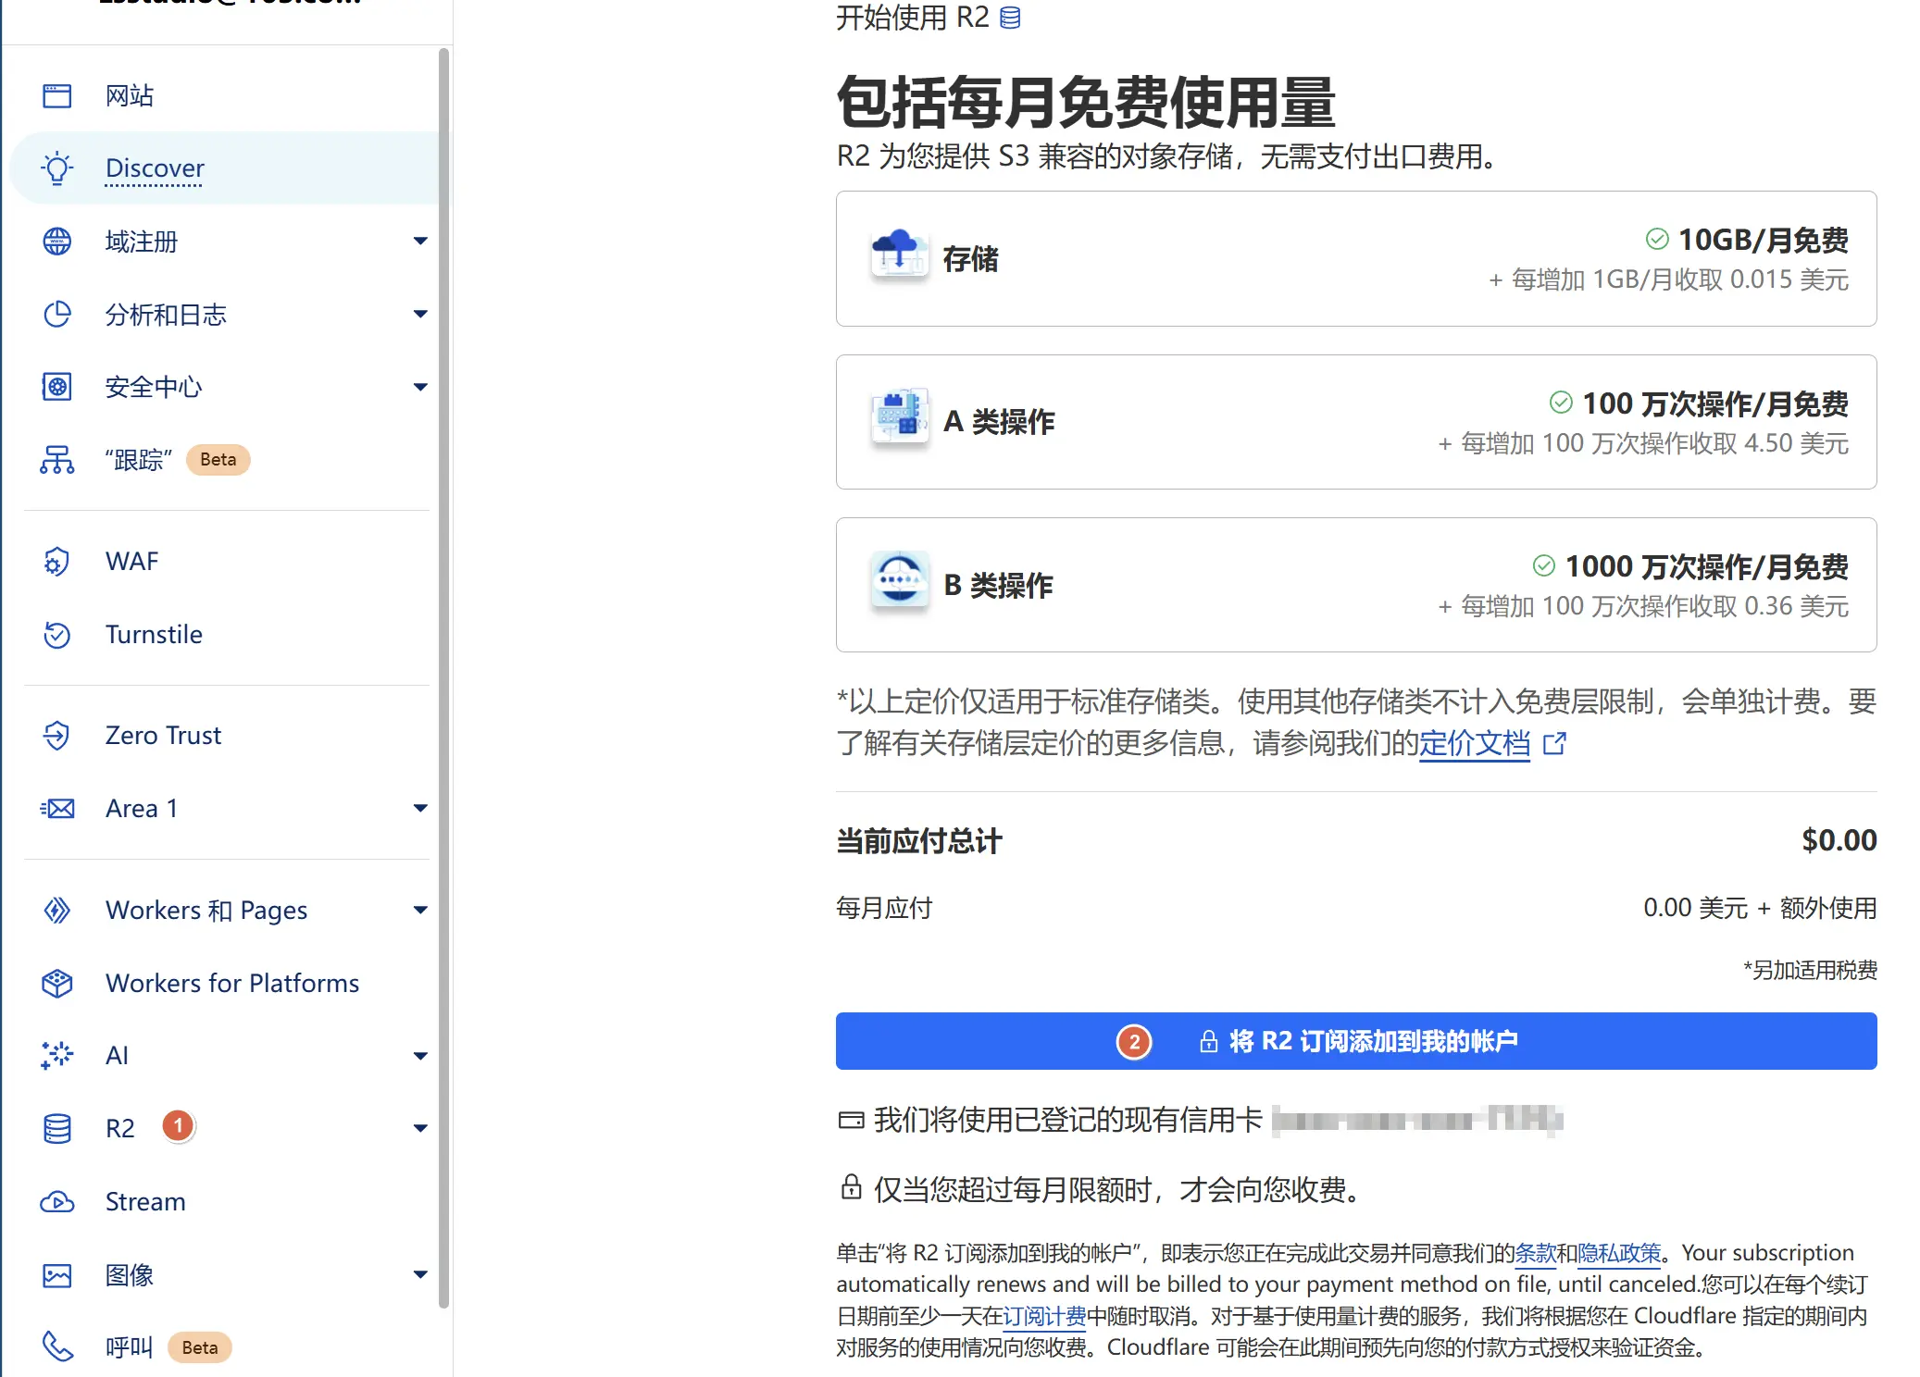Click 将 R2 订阅添加到我的帐户 button

(1356, 1041)
